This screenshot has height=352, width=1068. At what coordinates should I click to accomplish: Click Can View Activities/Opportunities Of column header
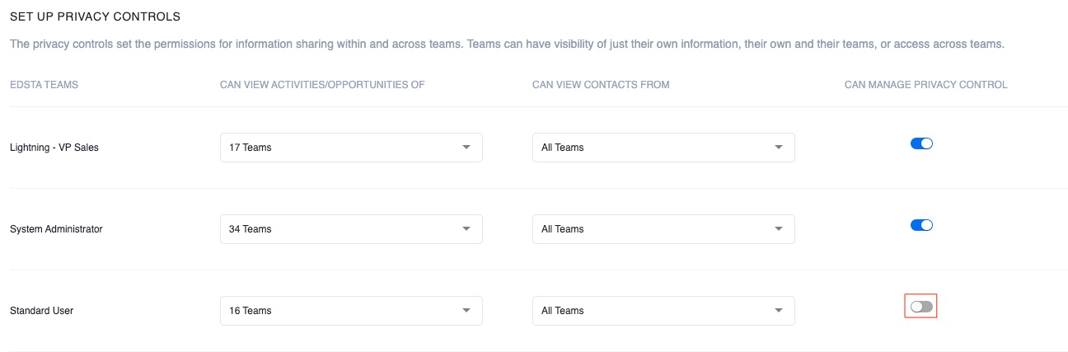(x=322, y=85)
